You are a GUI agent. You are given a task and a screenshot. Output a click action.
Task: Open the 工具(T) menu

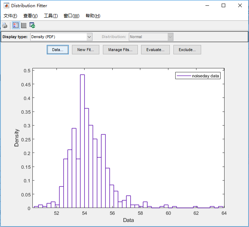coord(51,16)
